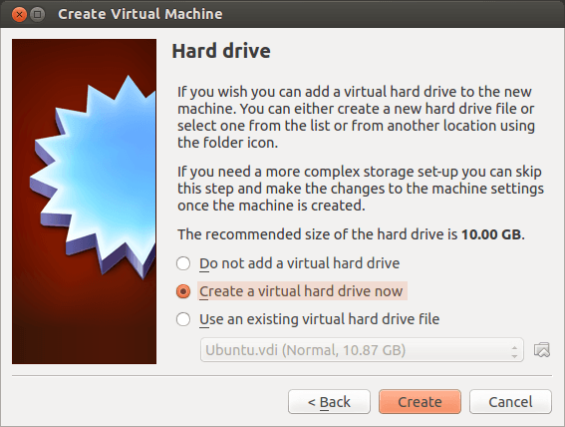Cancel the virtual machine wizard
Viewport: 565px width, 427px height.
tap(510, 401)
